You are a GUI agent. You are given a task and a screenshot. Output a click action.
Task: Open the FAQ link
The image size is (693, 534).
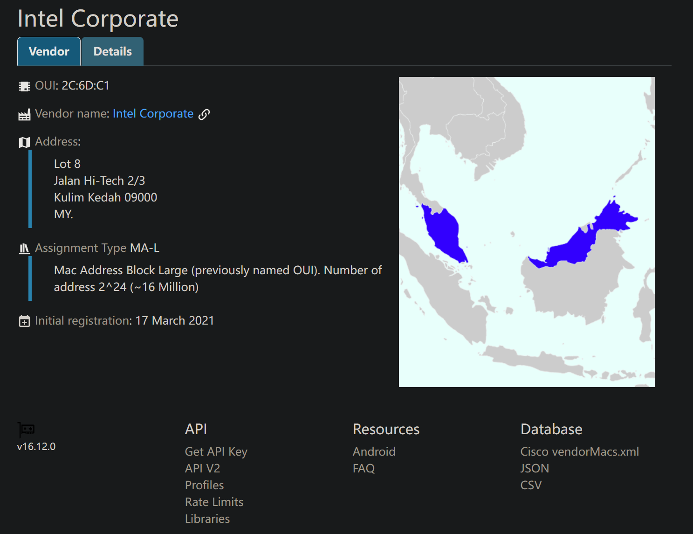click(x=364, y=468)
